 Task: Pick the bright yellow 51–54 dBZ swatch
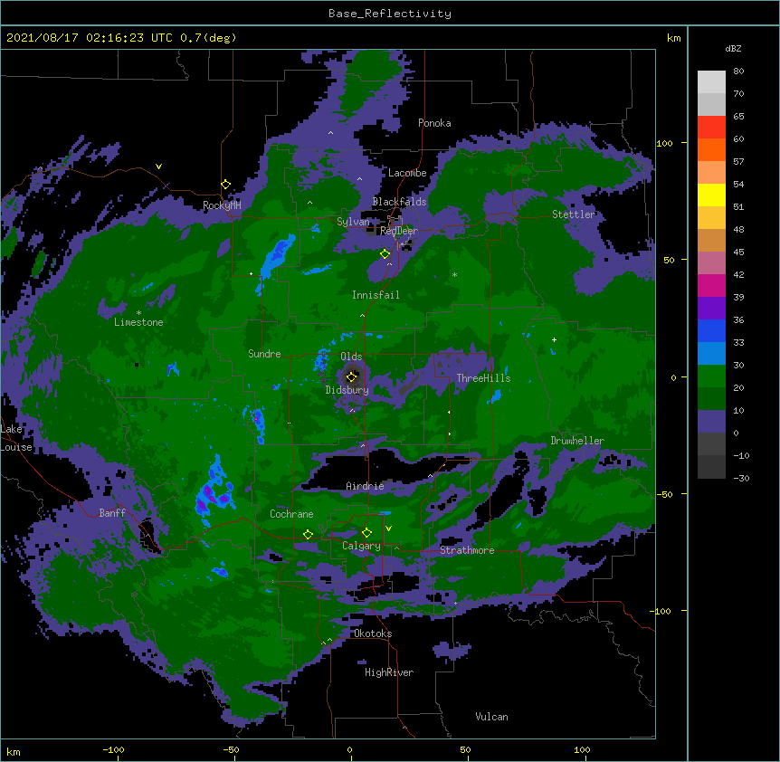tap(711, 195)
